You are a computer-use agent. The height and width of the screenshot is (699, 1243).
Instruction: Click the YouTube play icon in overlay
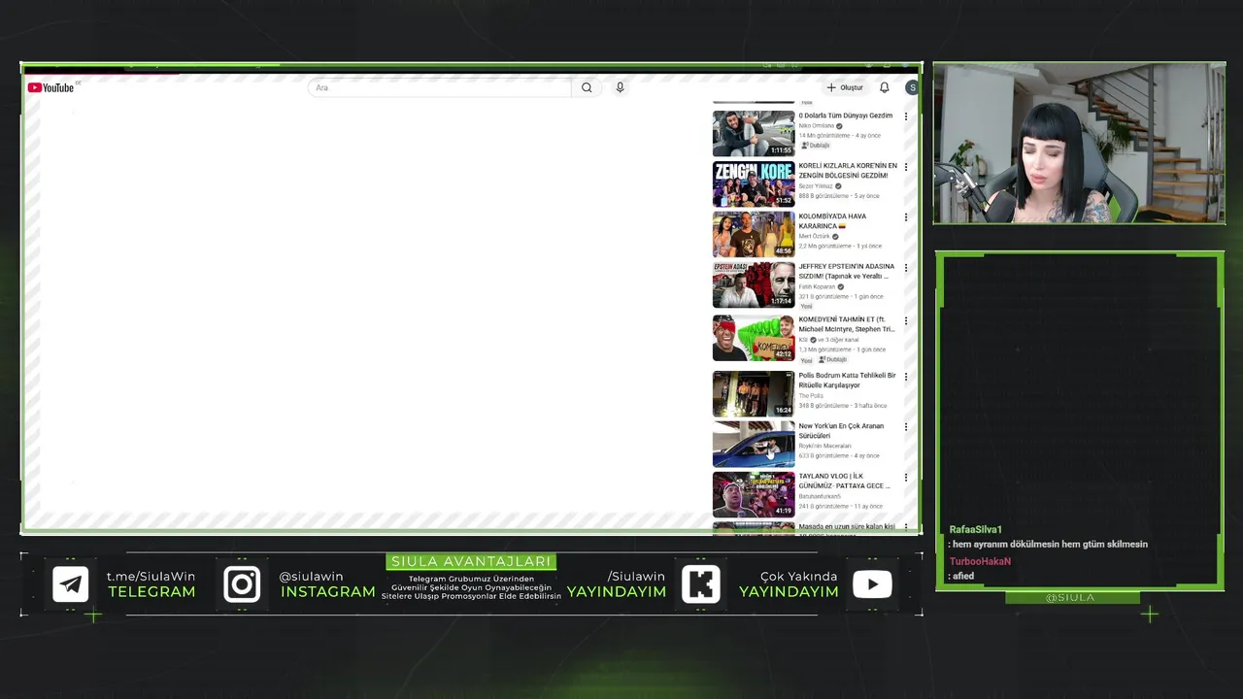(x=872, y=584)
